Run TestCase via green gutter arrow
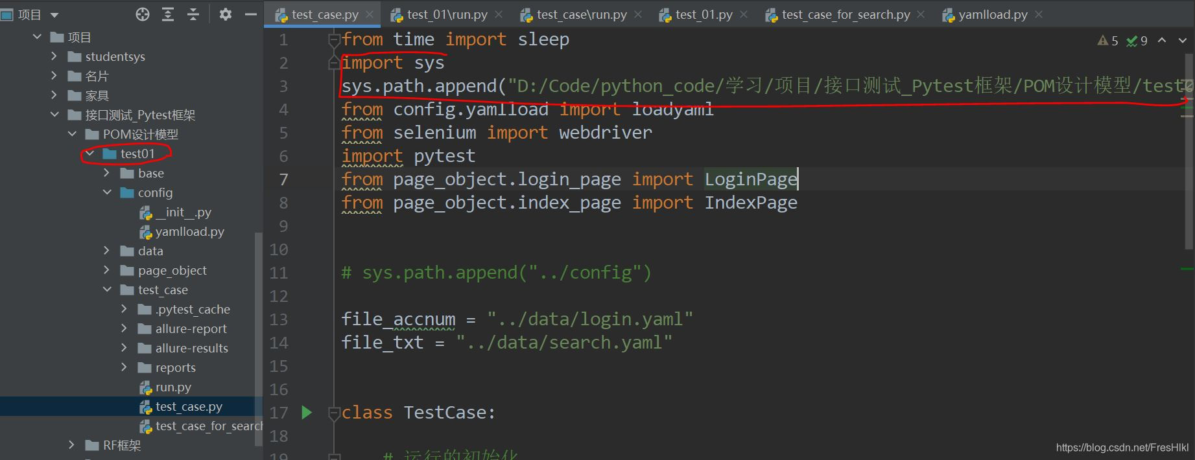This screenshot has height=460, width=1195. pos(307,412)
